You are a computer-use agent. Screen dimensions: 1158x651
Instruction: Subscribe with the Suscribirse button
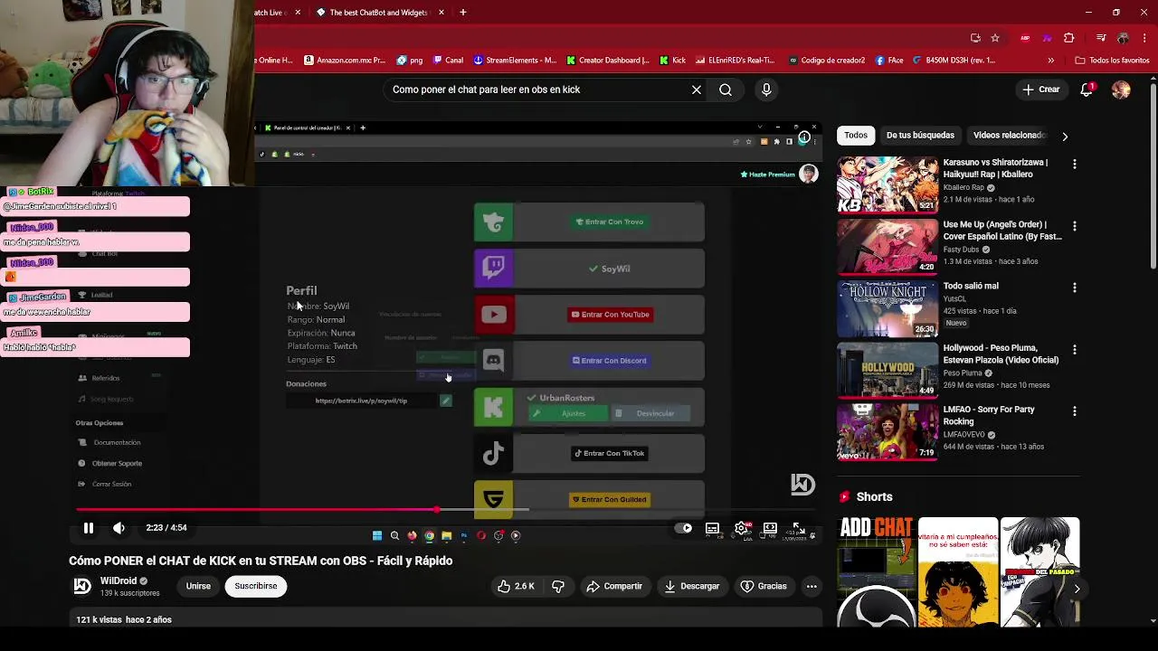coord(256,586)
